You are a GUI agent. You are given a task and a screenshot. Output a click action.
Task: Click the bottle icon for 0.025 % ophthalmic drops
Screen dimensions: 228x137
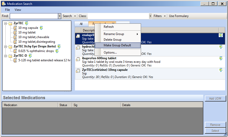(15, 51)
